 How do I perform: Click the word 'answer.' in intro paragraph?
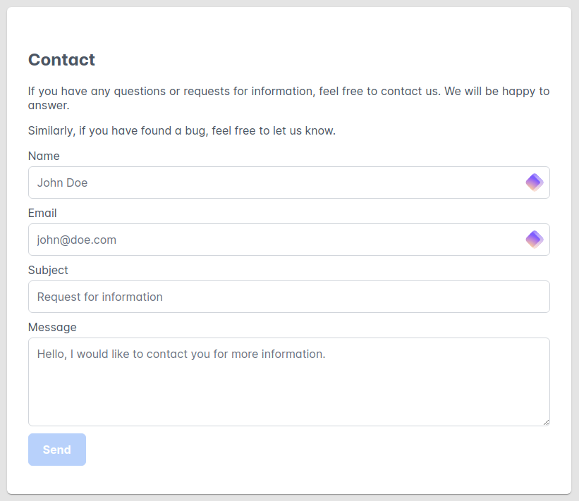click(48, 106)
